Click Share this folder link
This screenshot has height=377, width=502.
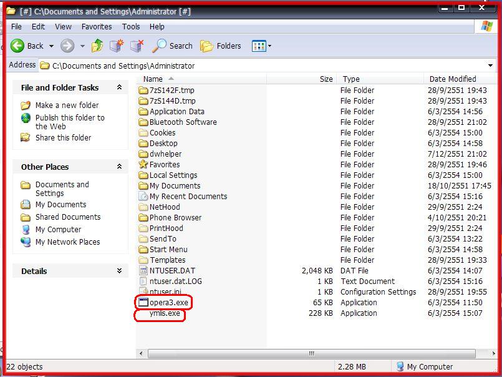click(63, 137)
